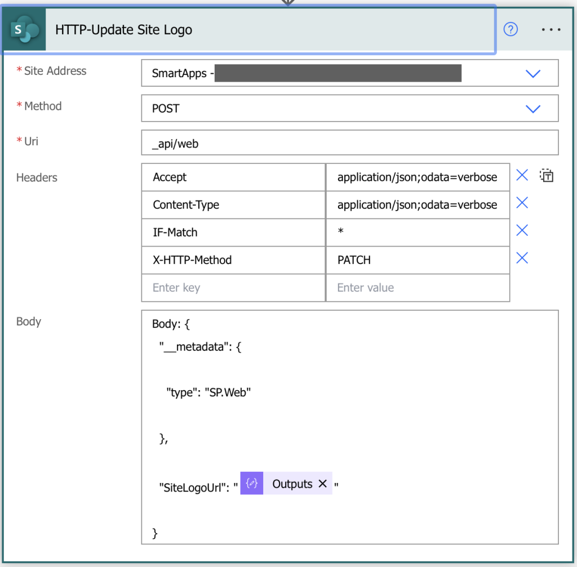The height and width of the screenshot is (567, 577).
Task: Expand the Method dropdown showing POST
Action: [533, 109]
